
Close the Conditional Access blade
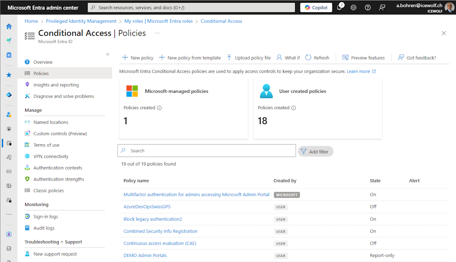[x=444, y=33]
